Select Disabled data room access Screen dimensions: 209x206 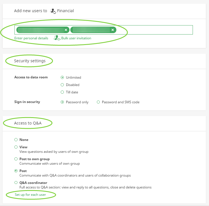pos(62,85)
